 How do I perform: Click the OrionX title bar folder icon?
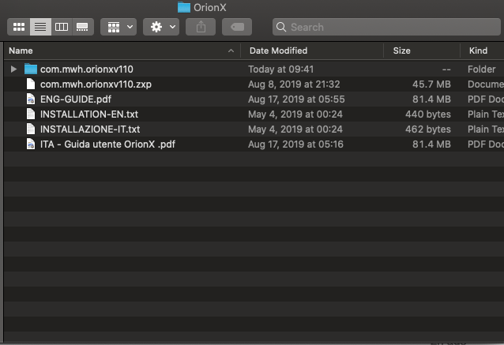184,7
